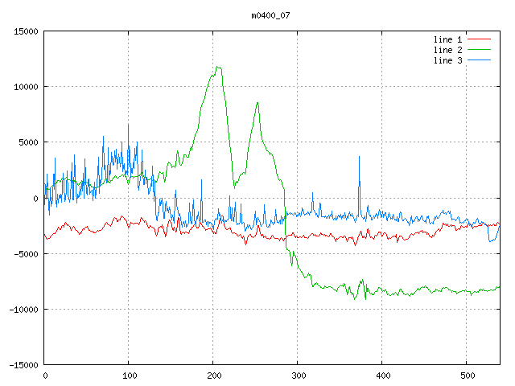The width and height of the screenshot is (515, 386).
Task: Toggle the line 2 legend entry
Action: 448,50
